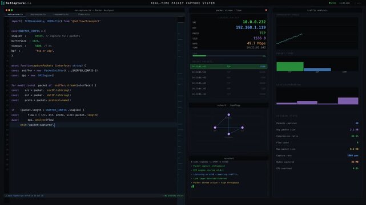Click the throughput line graph
Viewport: 366px width, 205px height.
317,33
